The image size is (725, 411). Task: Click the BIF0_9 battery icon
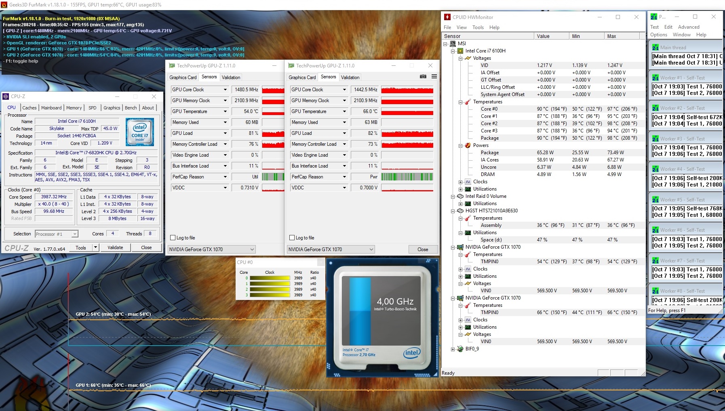click(x=460, y=349)
